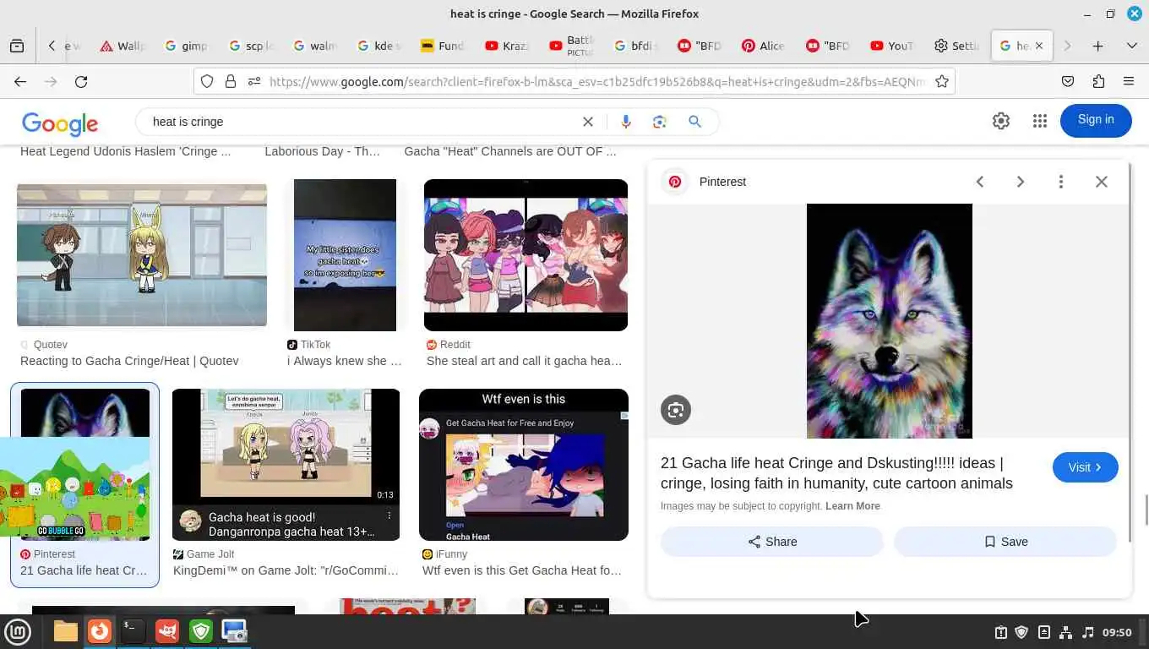Screen dimensions: 1149x649
Task: Switch to the gimp Google tab
Action: 188,46
